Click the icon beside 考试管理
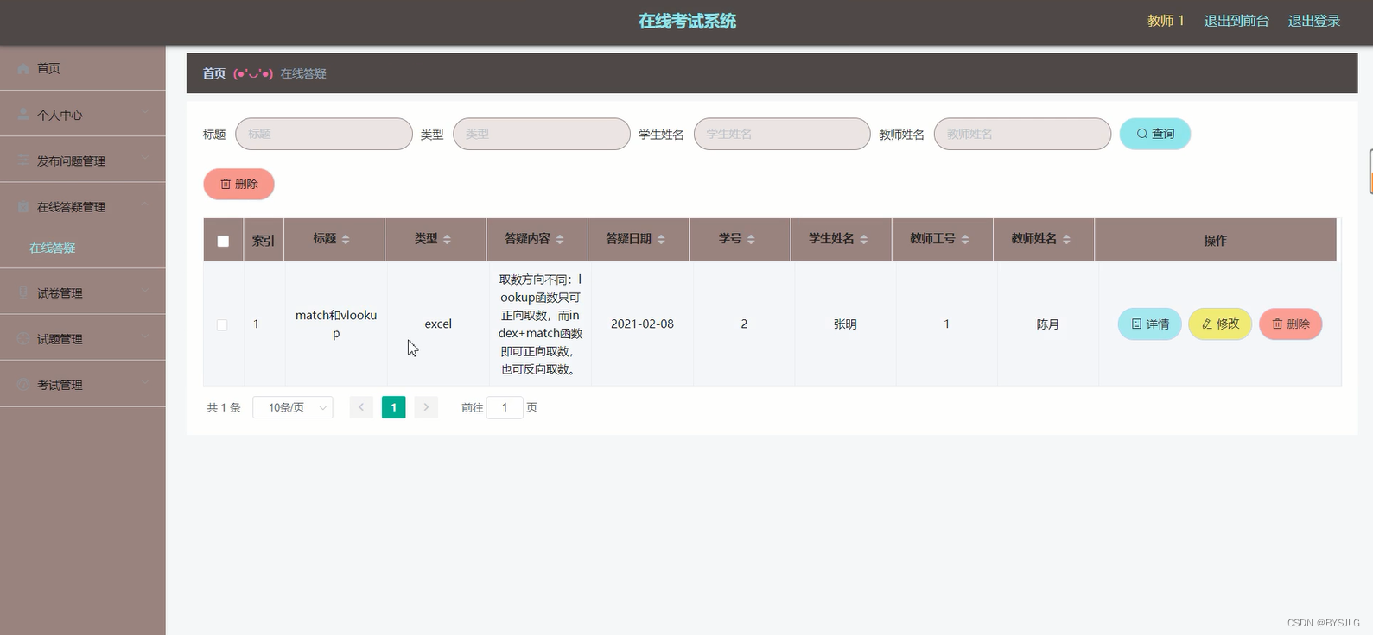The width and height of the screenshot is (1373, 635). pos(23,384)
